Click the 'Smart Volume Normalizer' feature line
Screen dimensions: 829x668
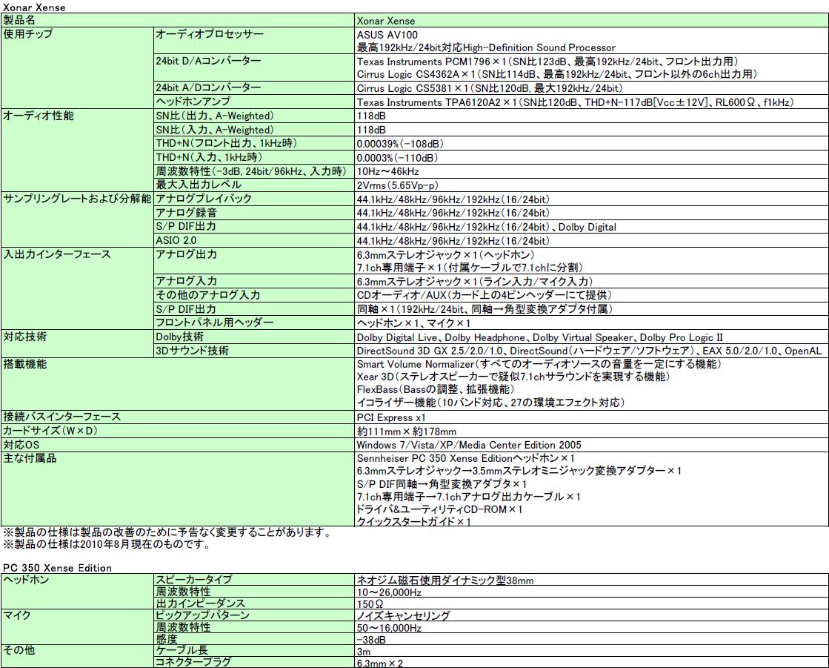[539, 365]
